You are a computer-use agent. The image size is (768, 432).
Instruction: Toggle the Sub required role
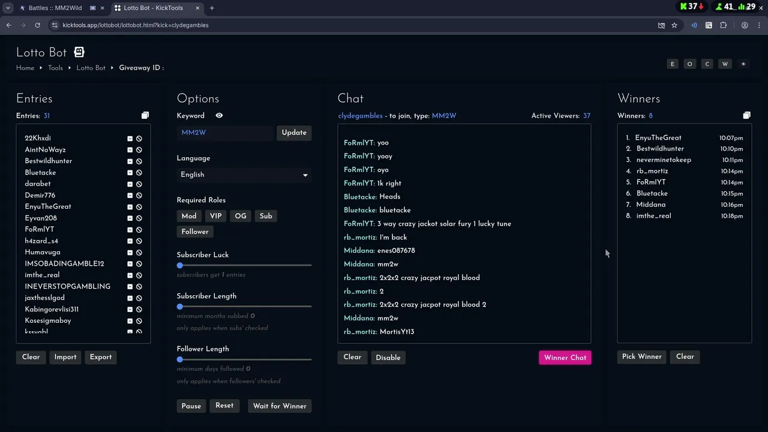pyautogui.click(x=266, y=216)
